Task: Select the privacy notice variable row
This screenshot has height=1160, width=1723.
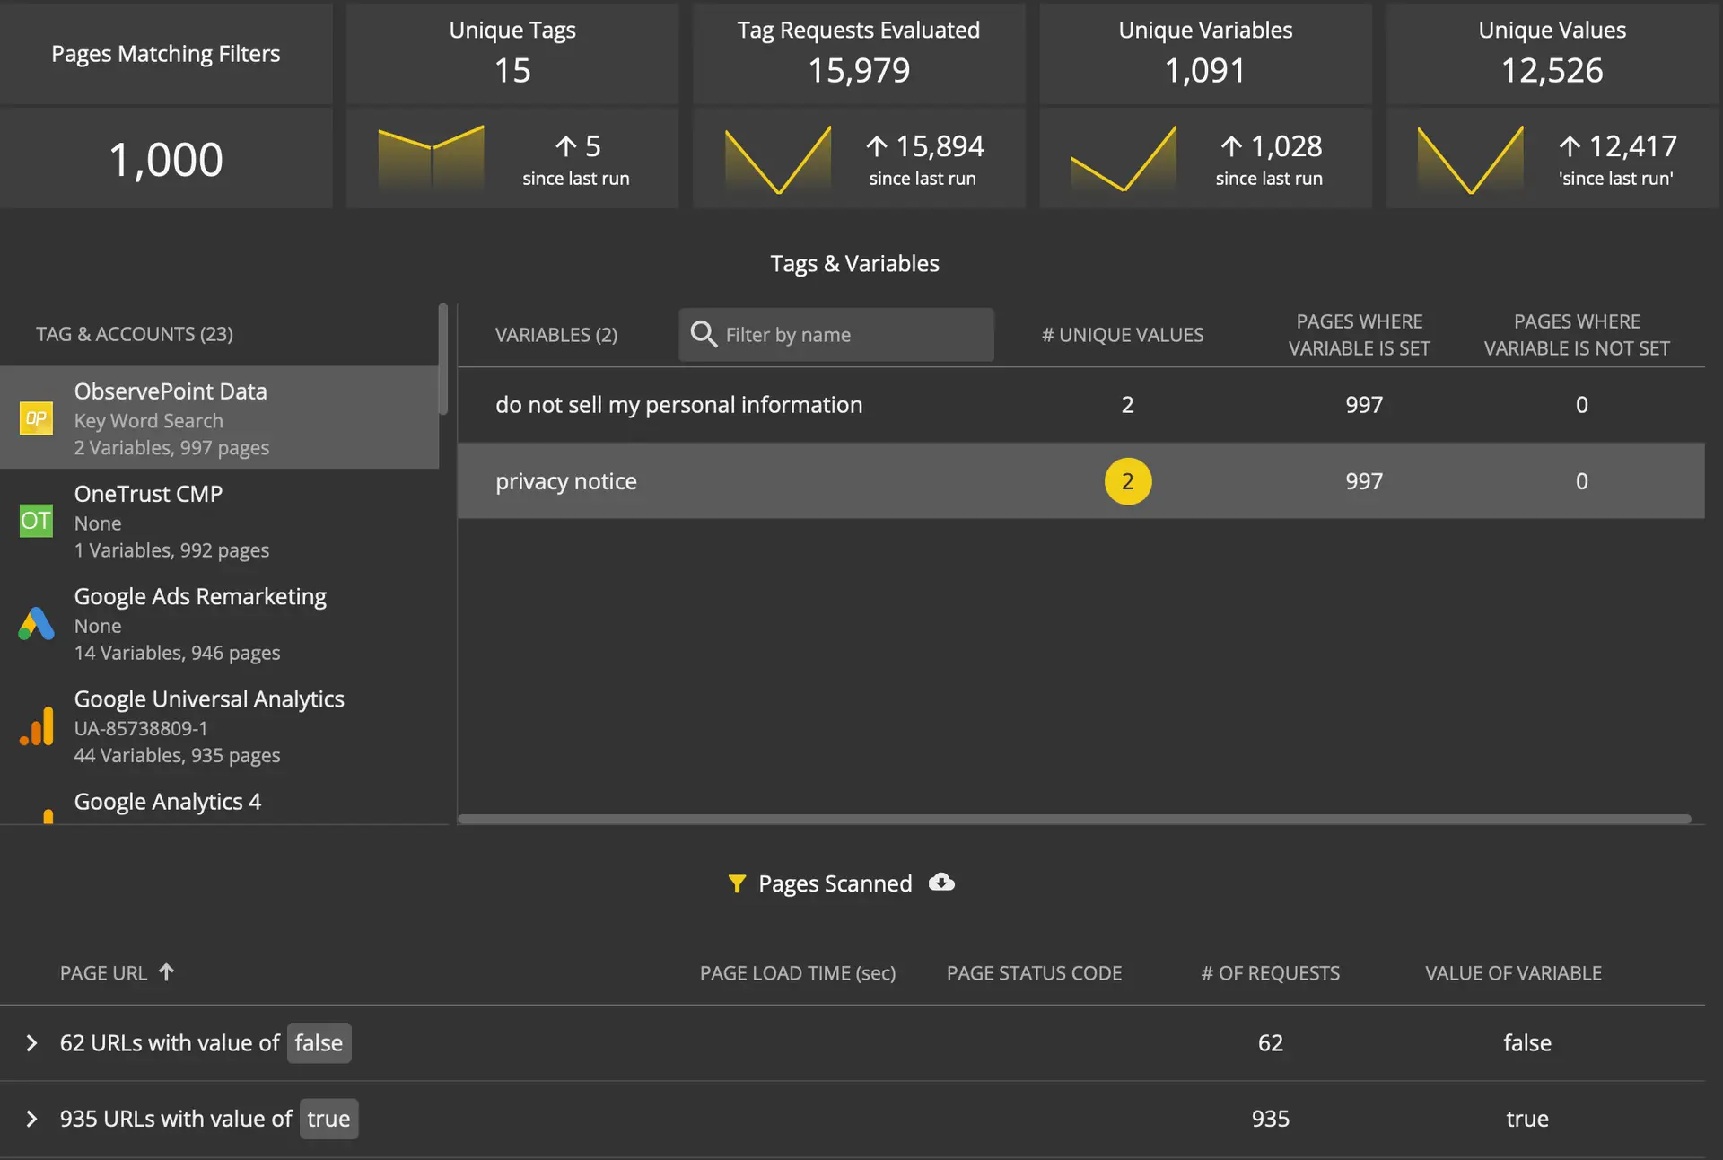Action: (x=1080, y=481)
